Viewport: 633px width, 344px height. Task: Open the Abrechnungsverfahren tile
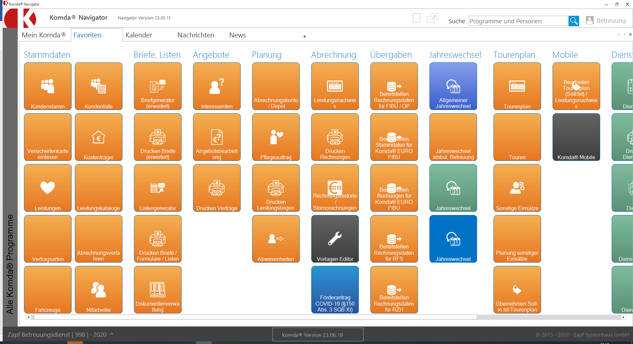coord(98,239)
